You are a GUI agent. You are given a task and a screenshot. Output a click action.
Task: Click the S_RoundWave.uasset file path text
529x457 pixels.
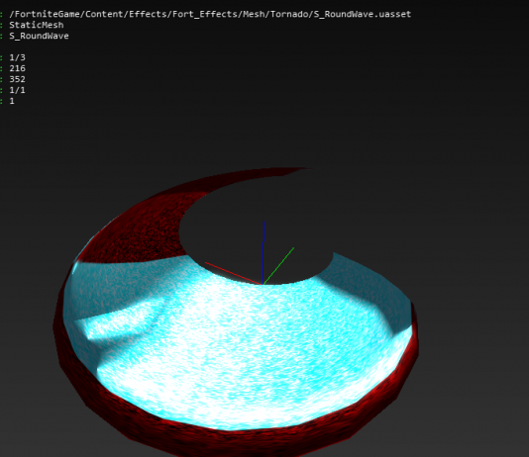210,14
